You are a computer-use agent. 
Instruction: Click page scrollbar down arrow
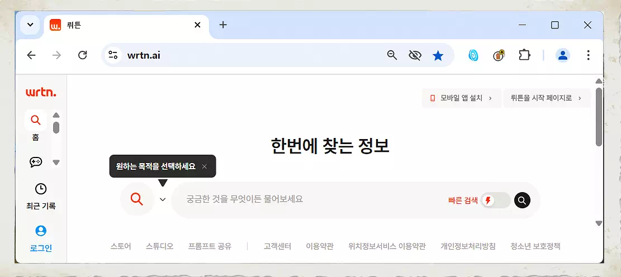(x=599, y=223)
